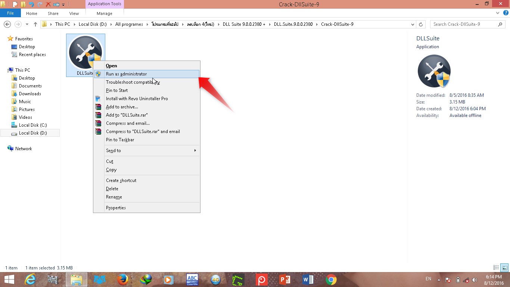Switch to large icons view layout
This screenshot has width=510, height=287.
[504, 268]
